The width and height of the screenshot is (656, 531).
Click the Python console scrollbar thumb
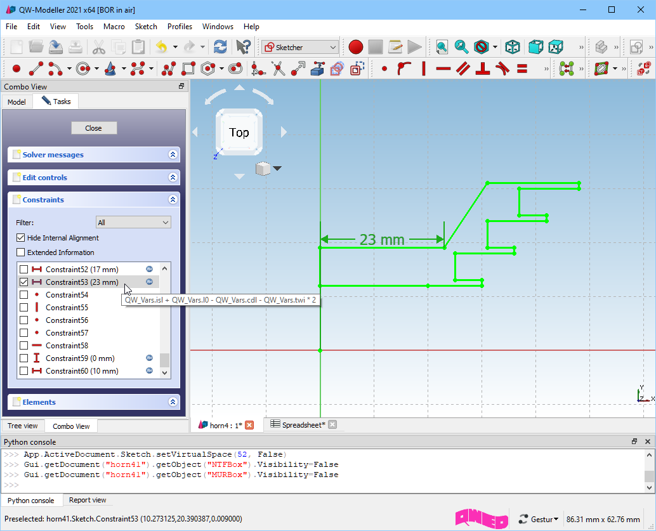point(649,476)
